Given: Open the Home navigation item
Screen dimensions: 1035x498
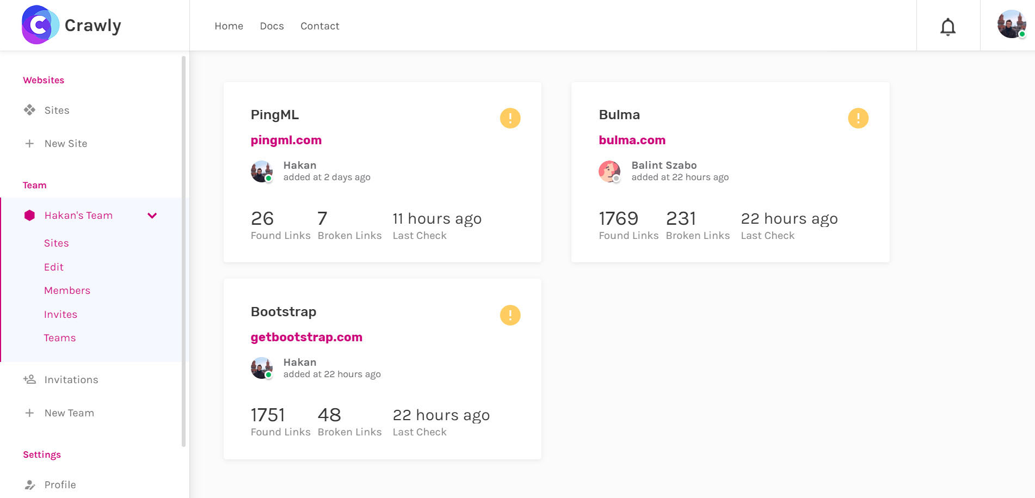Looking at the screenshot, I should tap(229, 26).
